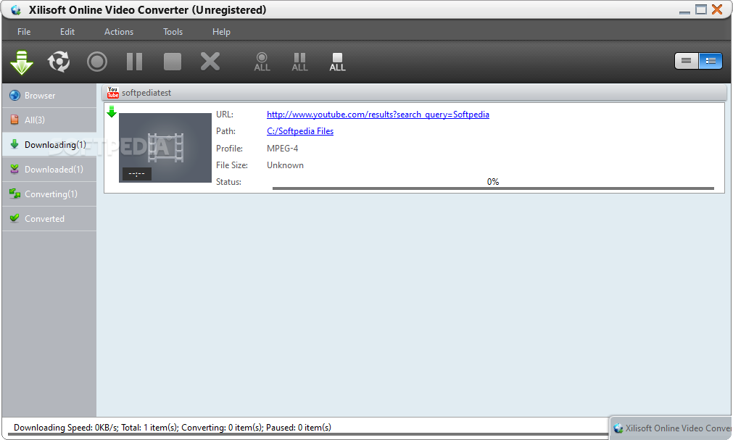This screenshot has height=440, width=733.
Task: Click the Xilisoft Online Video Converter taskbar button
Action: pyautogui.click(x=671, y=428)
